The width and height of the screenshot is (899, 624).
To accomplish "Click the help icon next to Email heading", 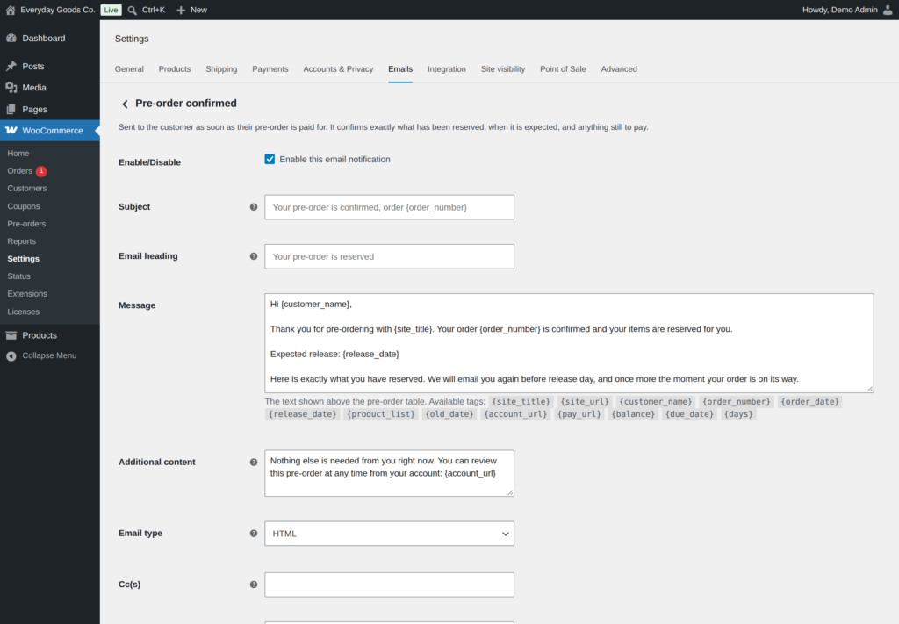I will point(254,256).
